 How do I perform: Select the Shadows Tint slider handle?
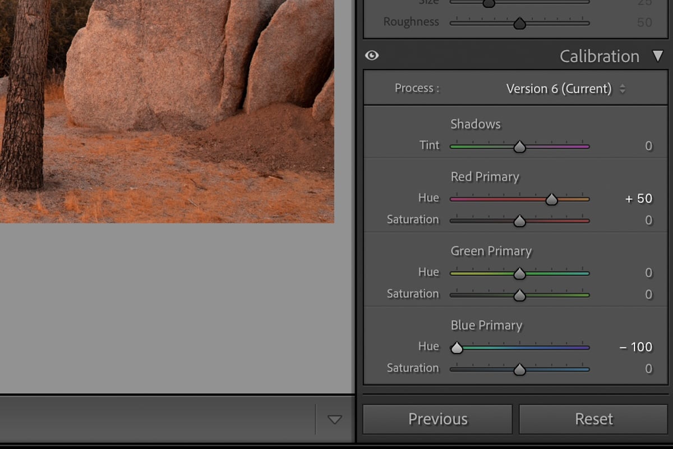(x=520, y=146)
